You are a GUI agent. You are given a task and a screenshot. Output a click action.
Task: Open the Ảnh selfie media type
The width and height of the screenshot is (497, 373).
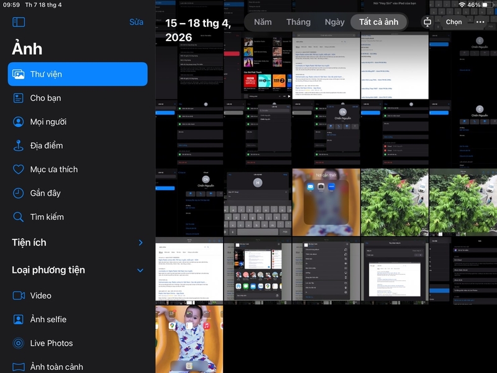(78, 320)
